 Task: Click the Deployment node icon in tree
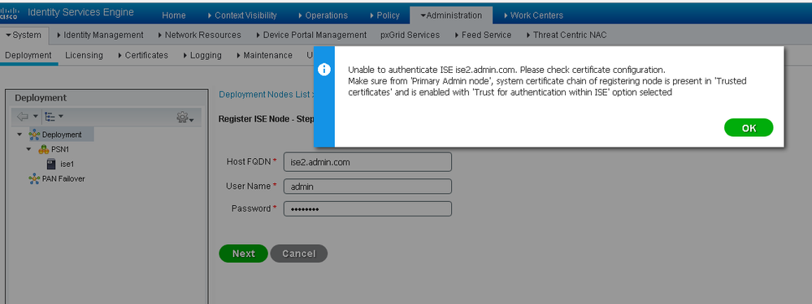click(x=34, y=135)
